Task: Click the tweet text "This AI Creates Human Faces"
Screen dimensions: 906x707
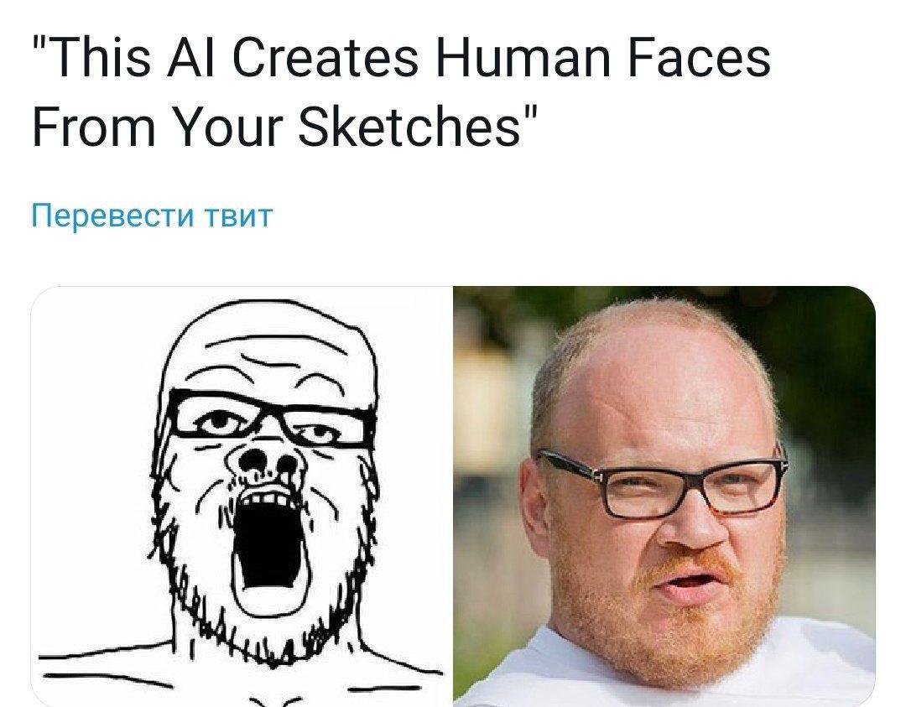Action: (x=402, y=57)
